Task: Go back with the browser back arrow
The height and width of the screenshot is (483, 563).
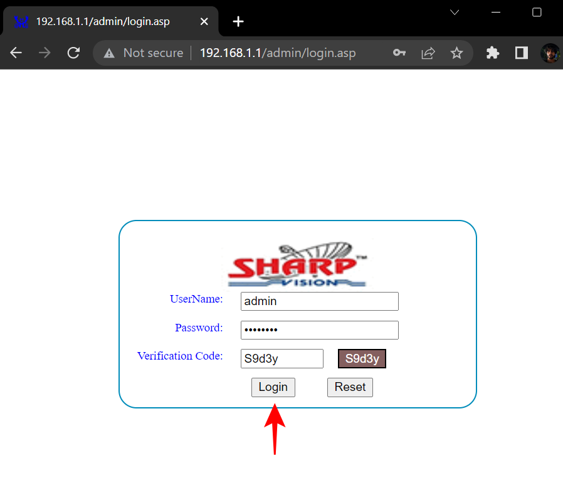Action: click(x=16, y=53)
